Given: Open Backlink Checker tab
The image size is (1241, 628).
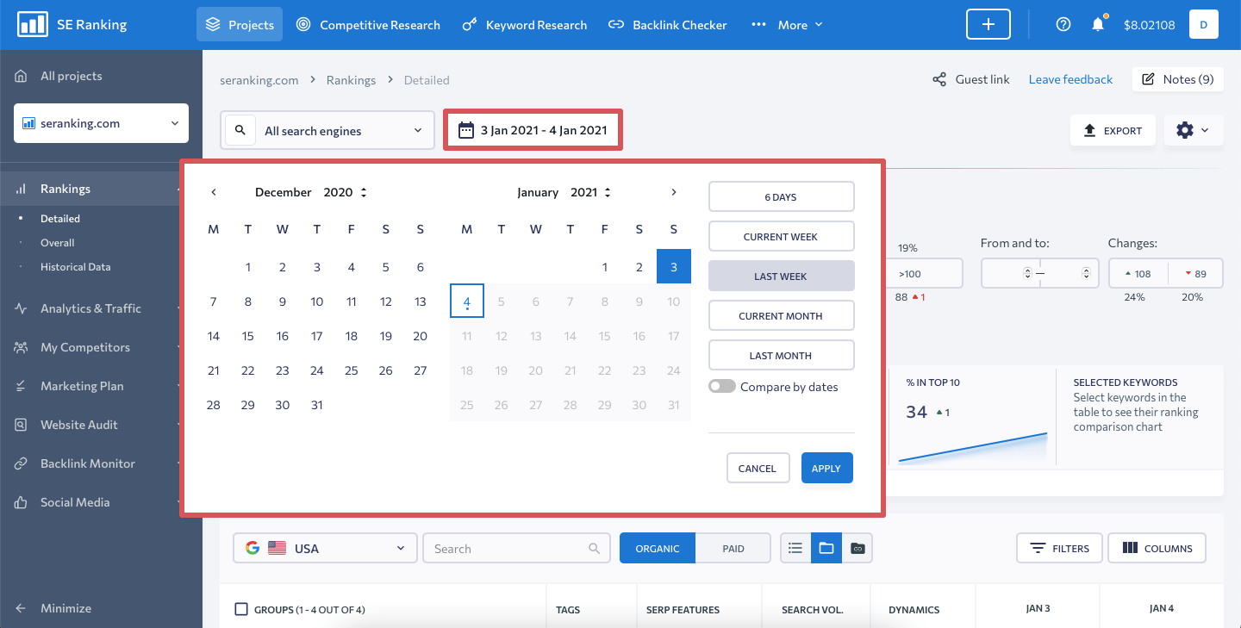Looking at the screenshot, I should click(668, 25).
